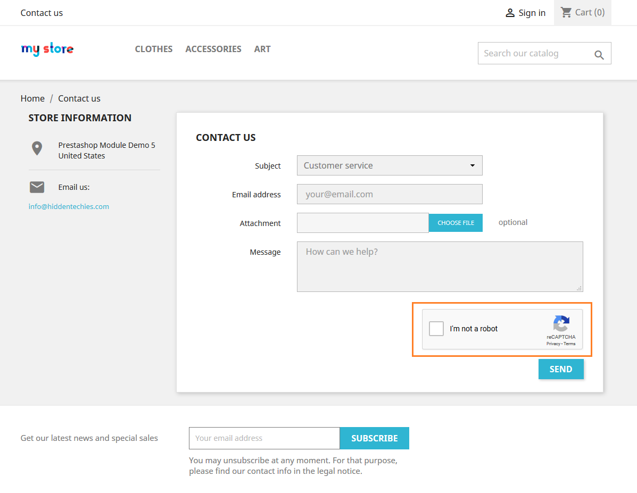
Task: Click the message box resize handle
Action: [579, 288]
